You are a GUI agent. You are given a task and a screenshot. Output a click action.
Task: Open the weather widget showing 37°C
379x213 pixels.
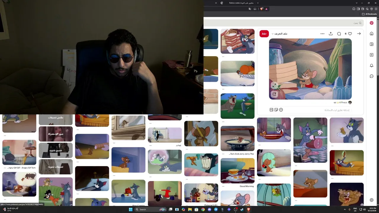tap(10, 209)
